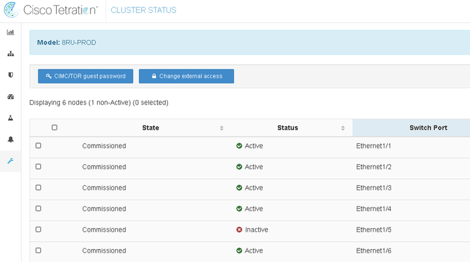Viewport: 470px width, 262px height.
Task: Click the Switch Port column header
Action: [x=428, y=128]
